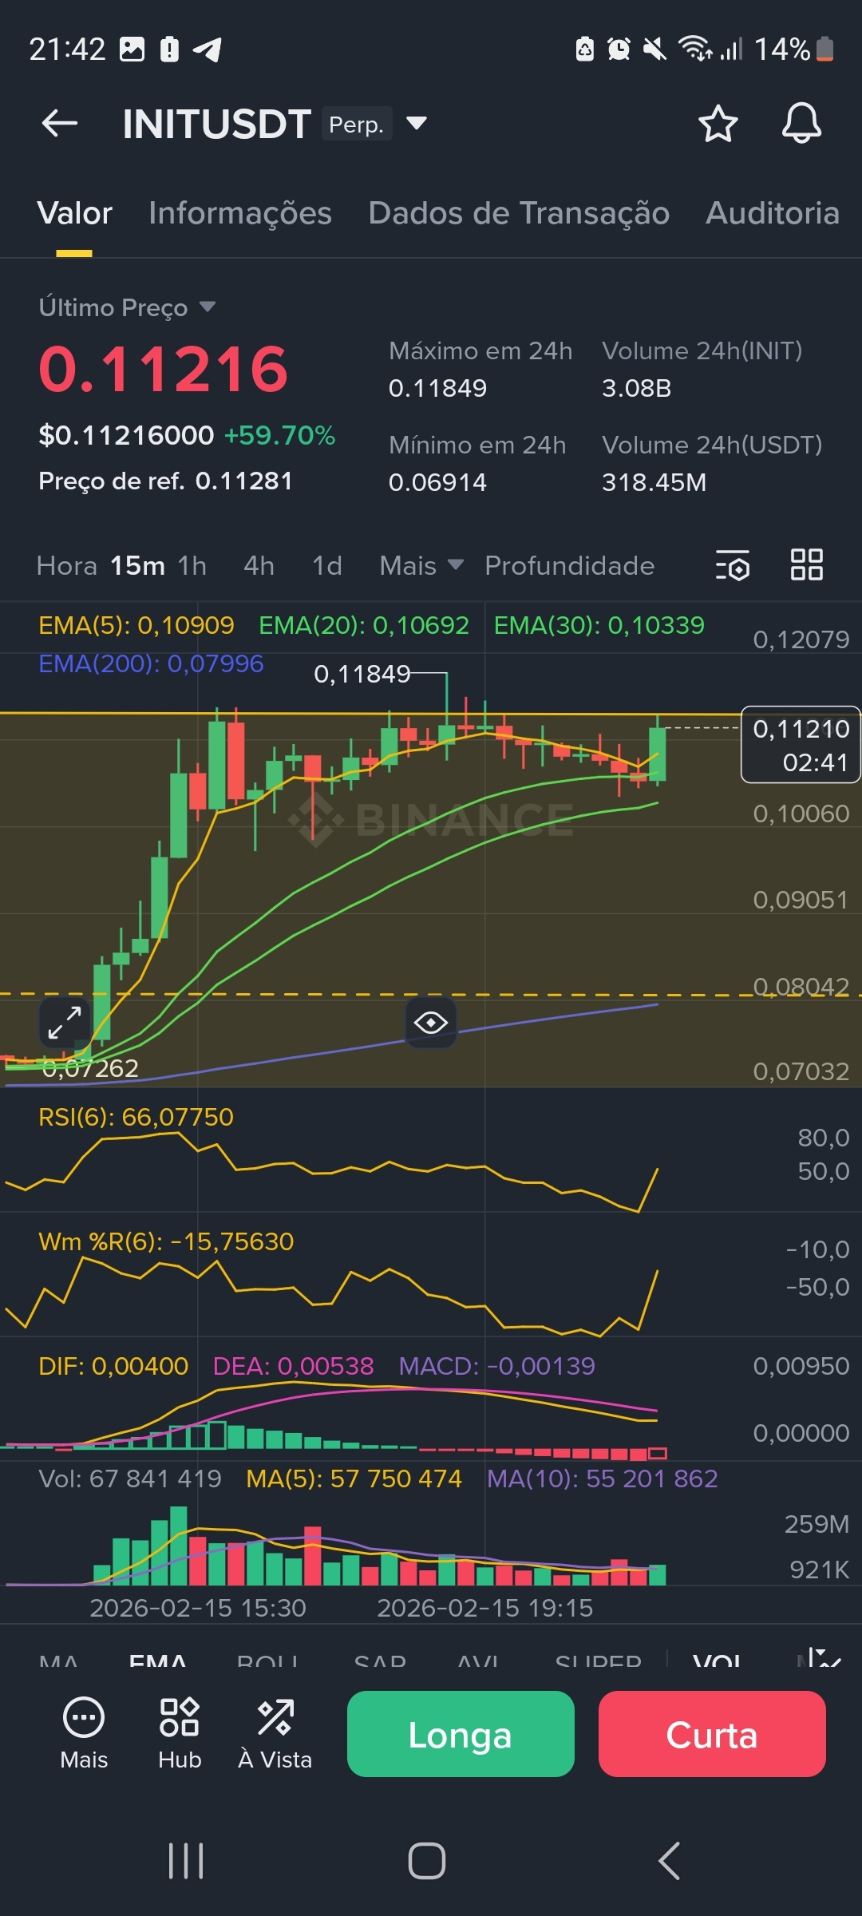This screenshot has width=862, height=1916.
Task: Select the 1d timeframe
Action: click(327, 565)
